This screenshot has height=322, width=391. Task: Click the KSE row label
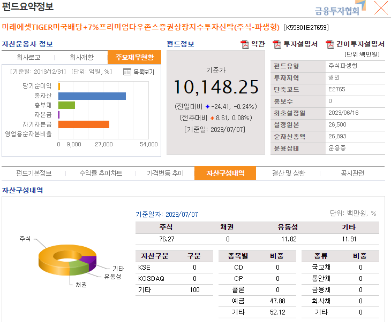(x=144, y=268)
